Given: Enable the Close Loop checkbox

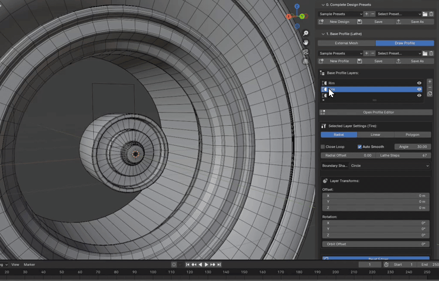Looking at the screenshot, I should pyautogui.click(x=323, y=147).
